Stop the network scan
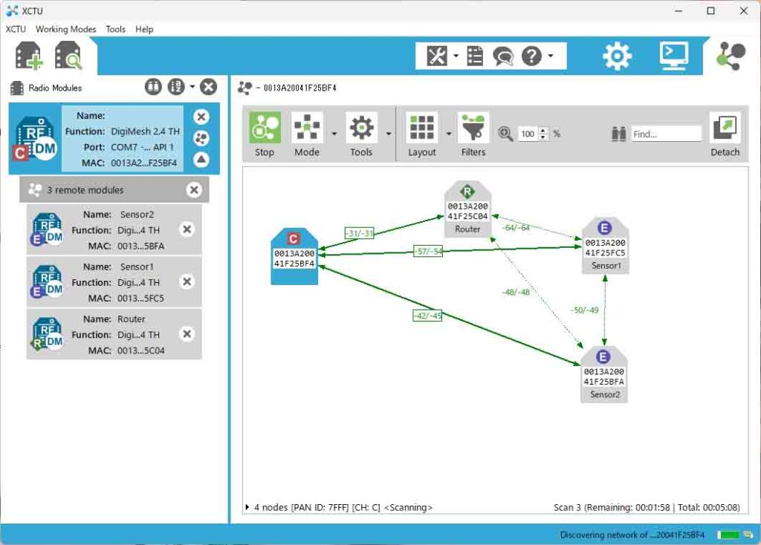Viewport: 761px width, 545px height. point(265,134)
